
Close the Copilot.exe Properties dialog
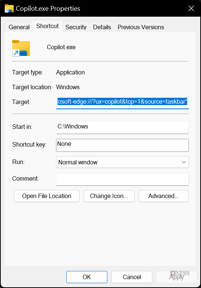click(191, 8)
